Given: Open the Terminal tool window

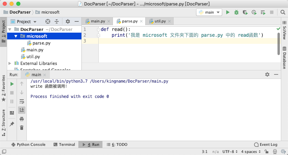Looking at the screenshot, I should (x=64, y=144).
